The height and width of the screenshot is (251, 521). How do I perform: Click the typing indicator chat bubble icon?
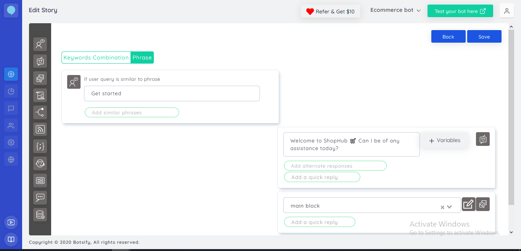pyautogui.click(x=40, y=198)
